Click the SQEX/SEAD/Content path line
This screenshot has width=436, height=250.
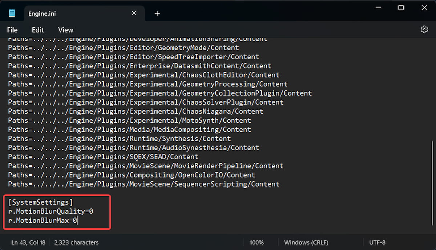click(x=103, y=157)
